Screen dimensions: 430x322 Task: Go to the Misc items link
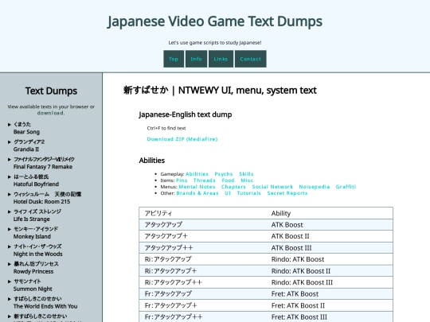[247, 180]
